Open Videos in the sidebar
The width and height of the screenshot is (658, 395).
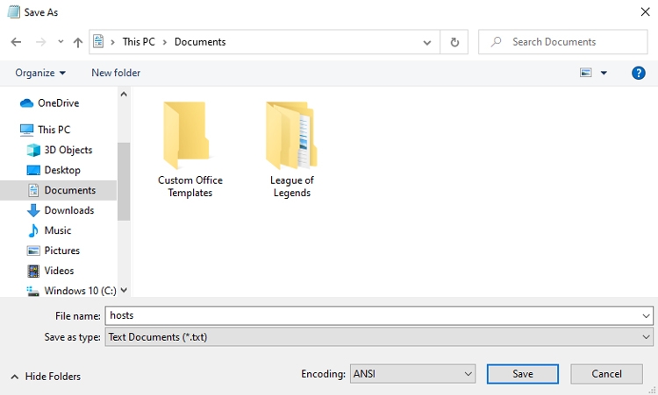(59, 271)
